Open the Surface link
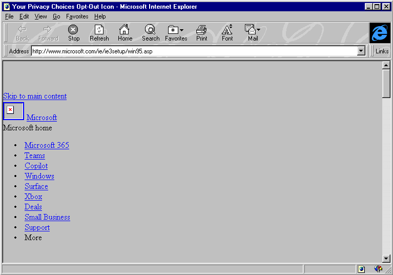Viewport: 393px width, 275px height. 36,186
